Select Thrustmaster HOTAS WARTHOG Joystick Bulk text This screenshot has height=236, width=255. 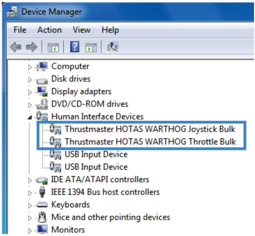[x=150, y=129]
